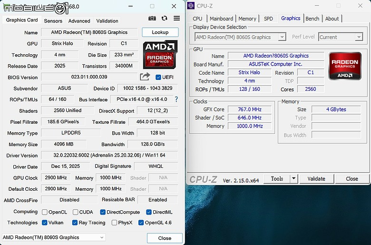Click the BIOS Version field 023.011.000.039
The image size is (371, 245).
(89, 77)
